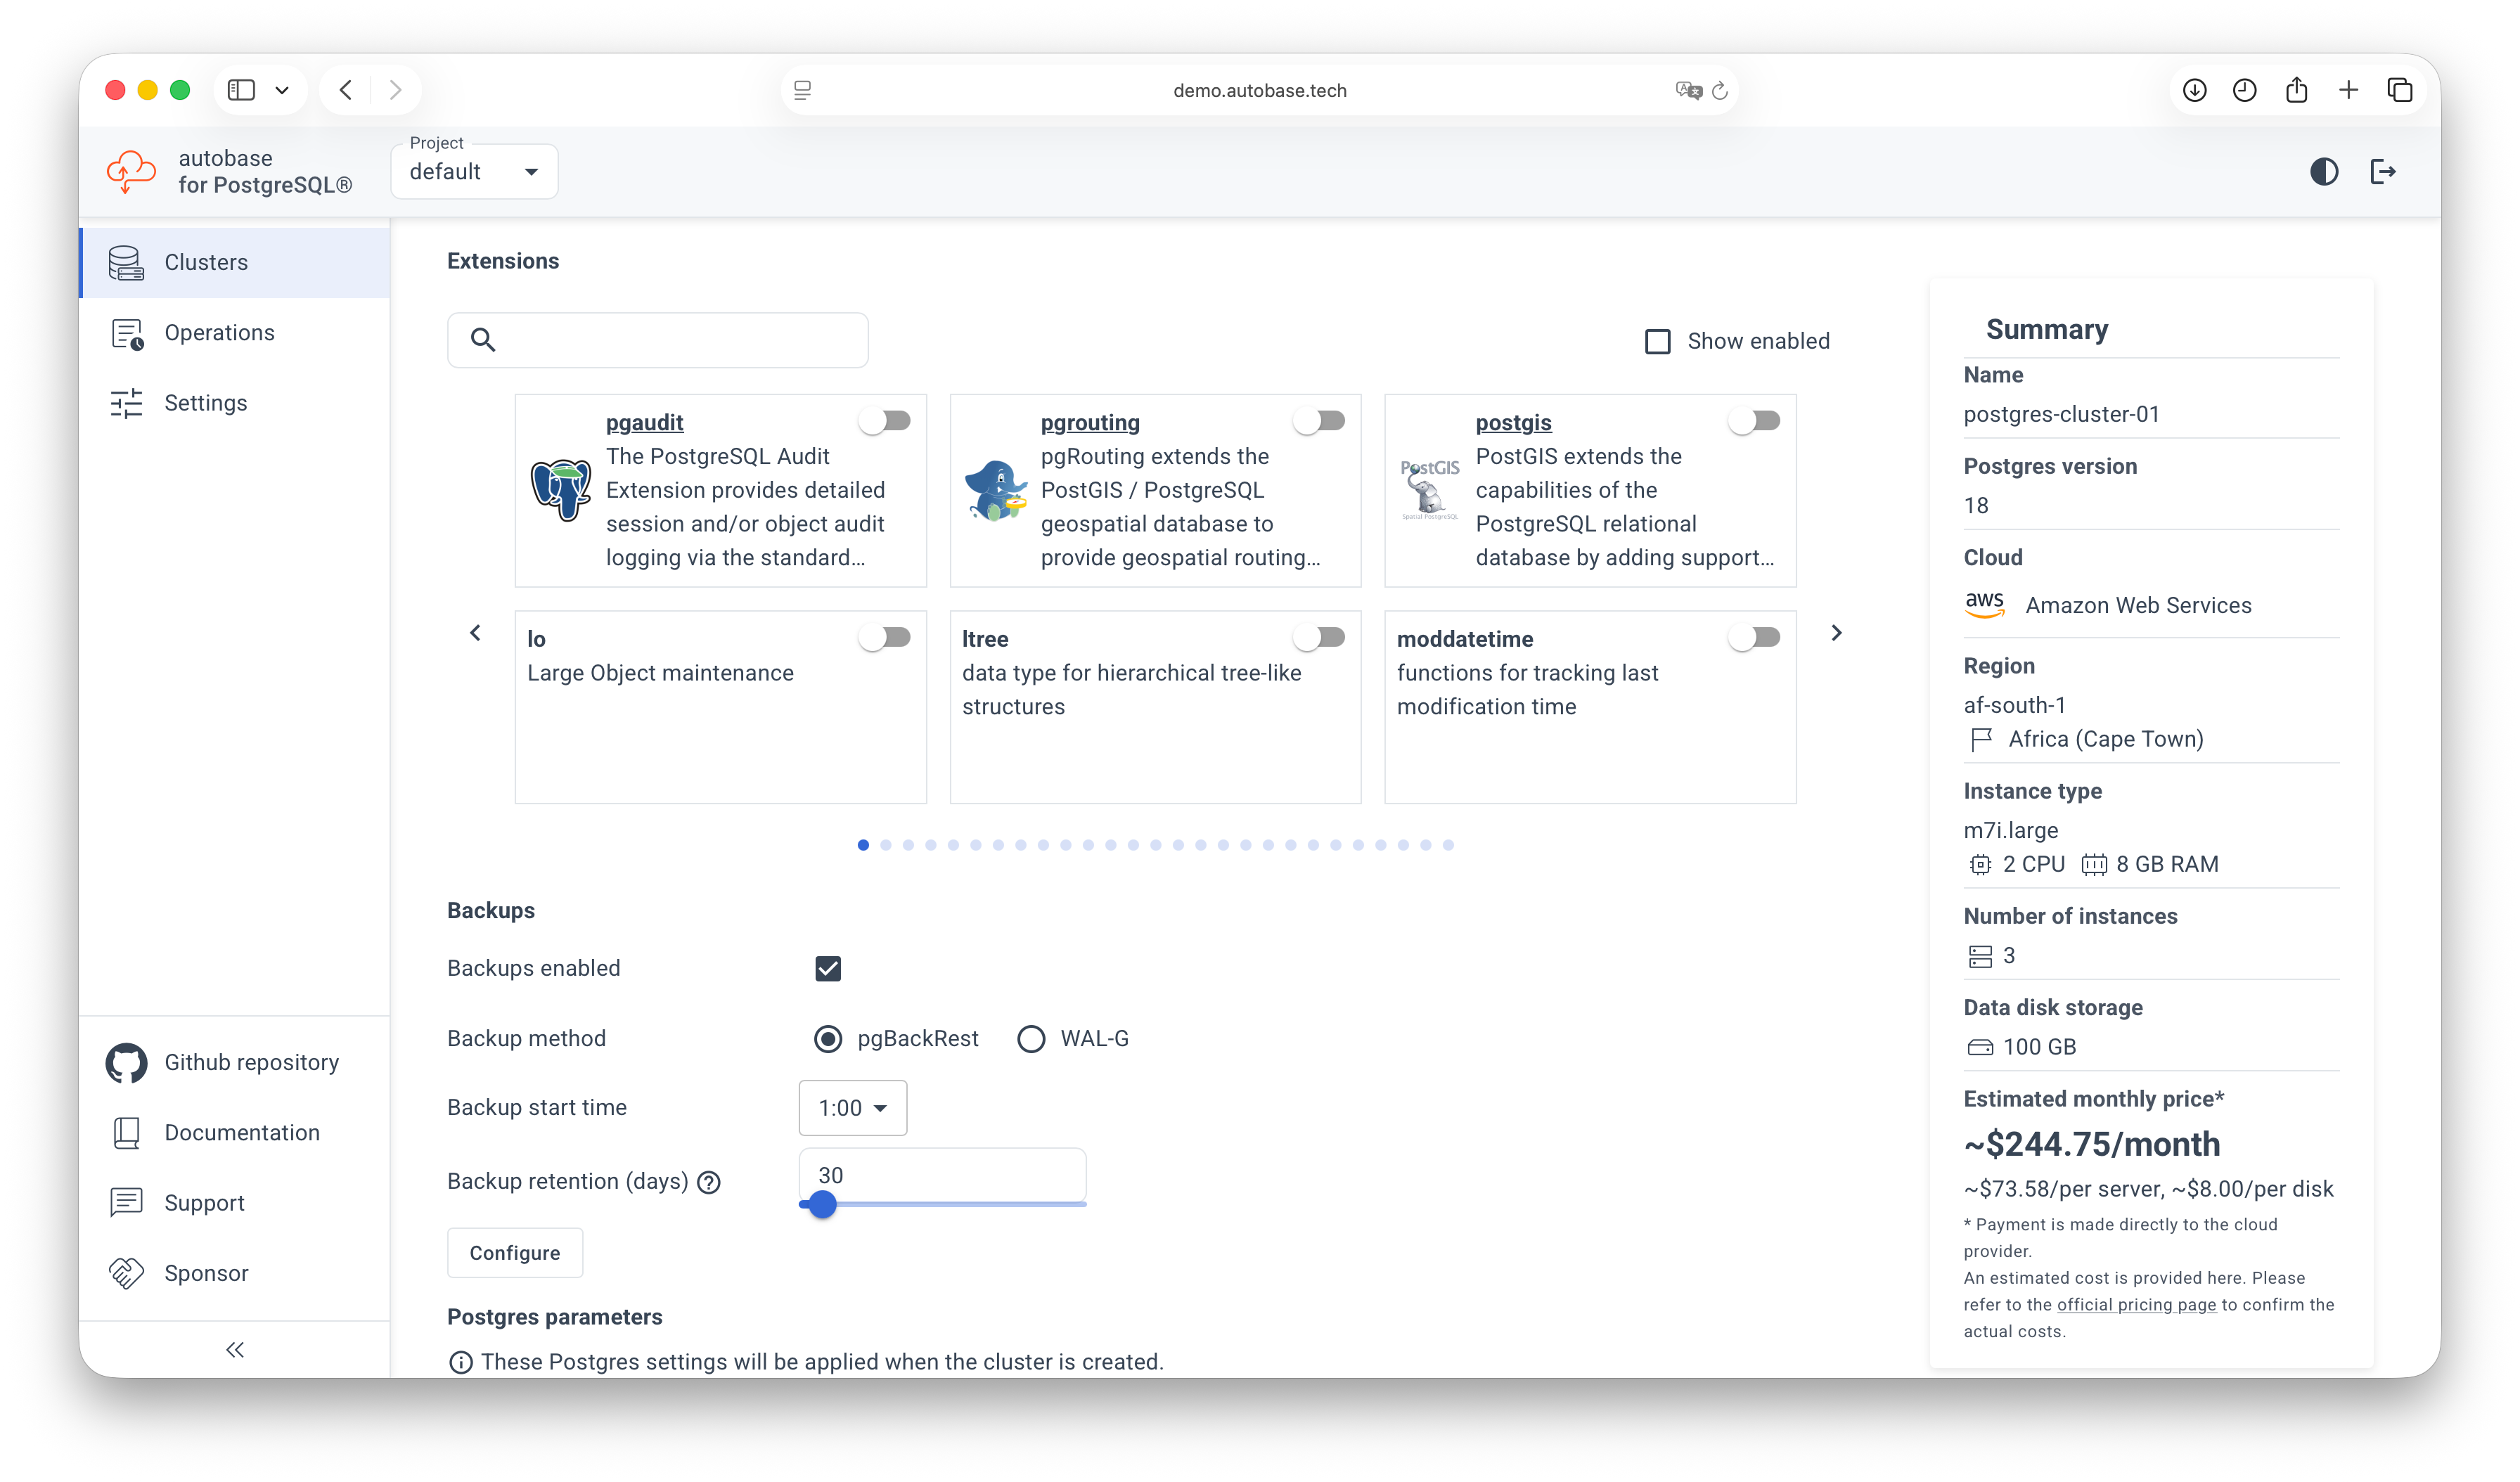Open the Project default dropdown
The width and height of the screenshot is (2520, 1482).
pyautogui.click(x=473, y=171)
